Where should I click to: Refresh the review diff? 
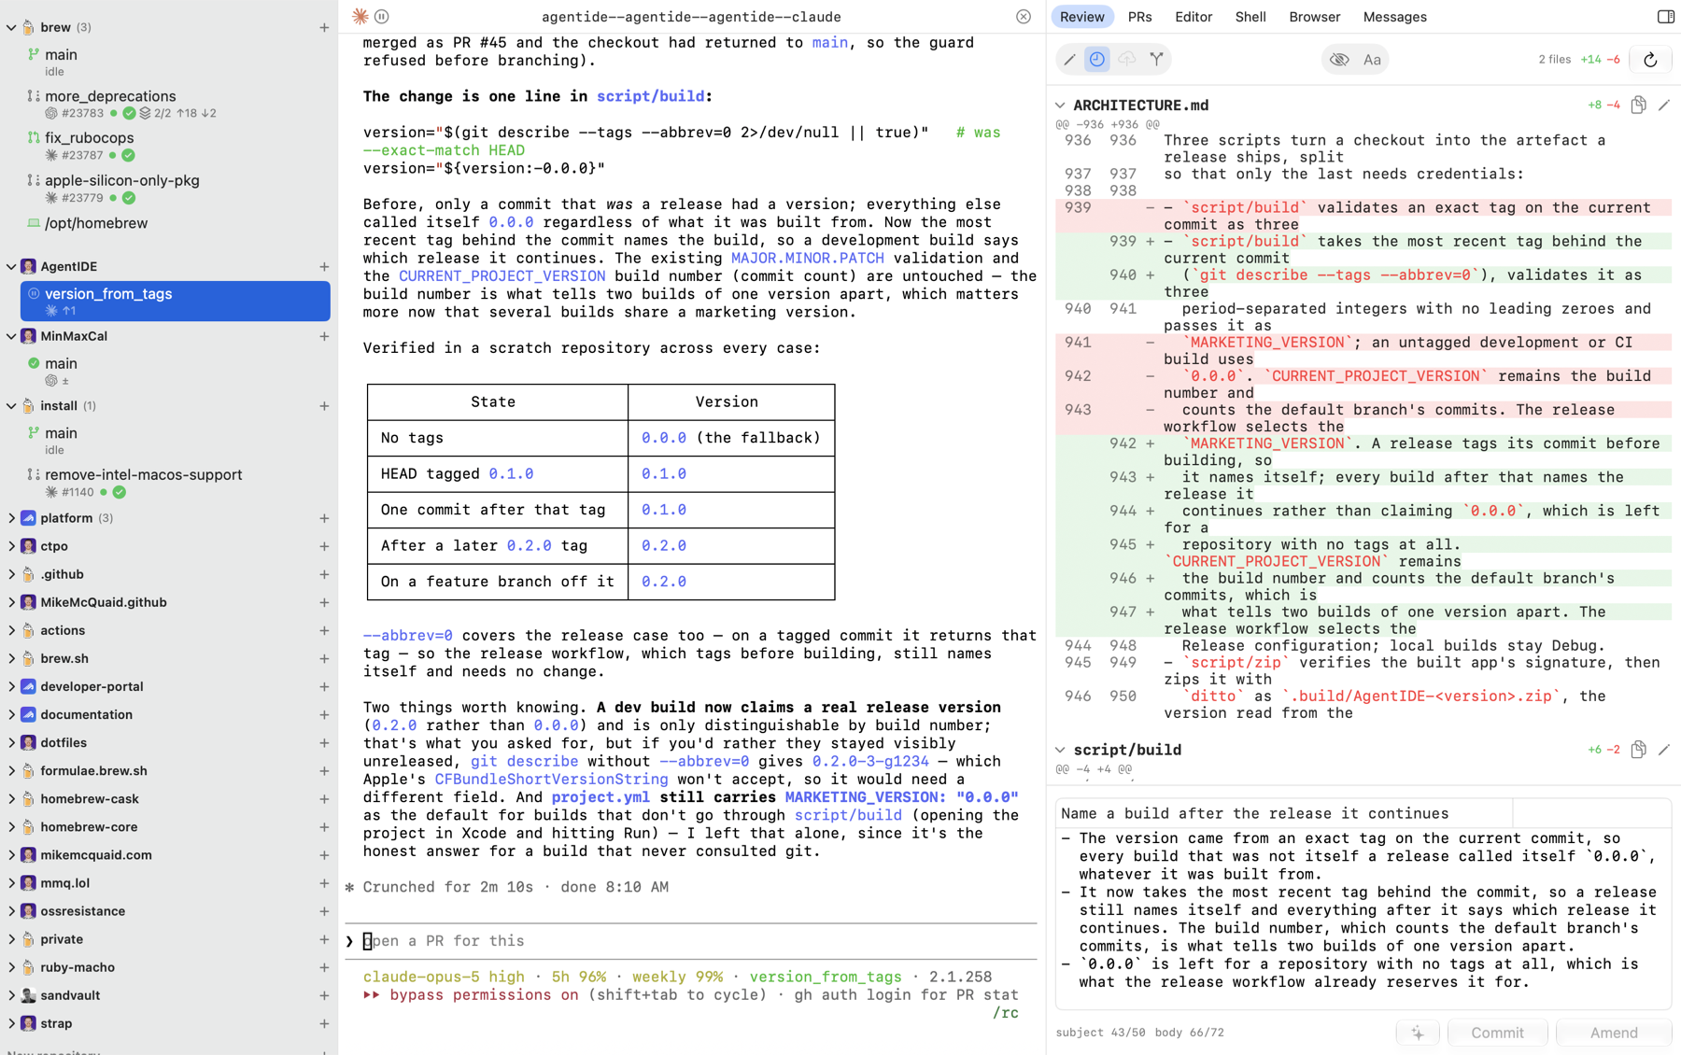point(1650,60)
